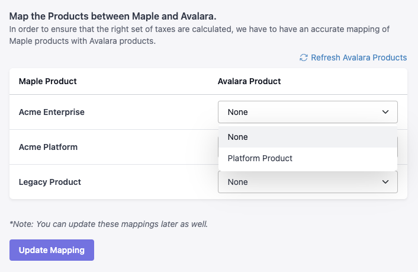Viewport: 418px width, 272px height.
Task: Collapse the Acme Enterprise dropdown using its chevron
Action: [x=385, y=112]
